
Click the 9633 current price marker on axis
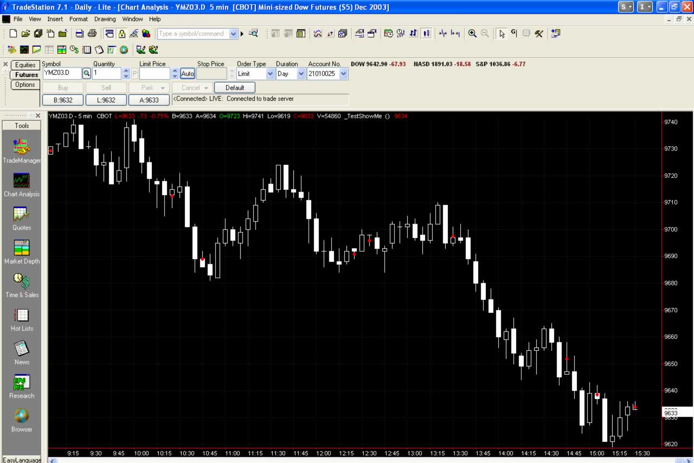[678, 413]
